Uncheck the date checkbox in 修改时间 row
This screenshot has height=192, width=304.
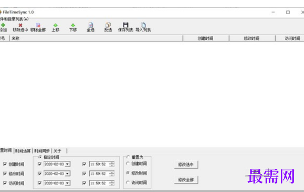pyautogui.click(x=39, y=173)
